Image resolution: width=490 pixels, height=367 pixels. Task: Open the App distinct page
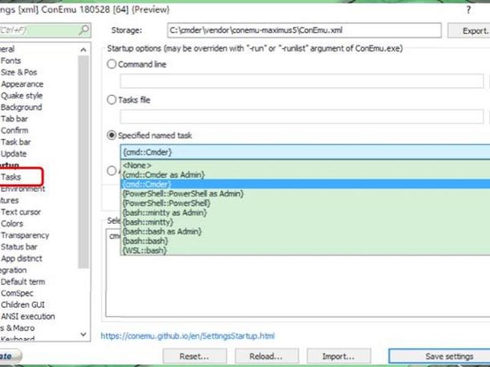tap(21, 258)
